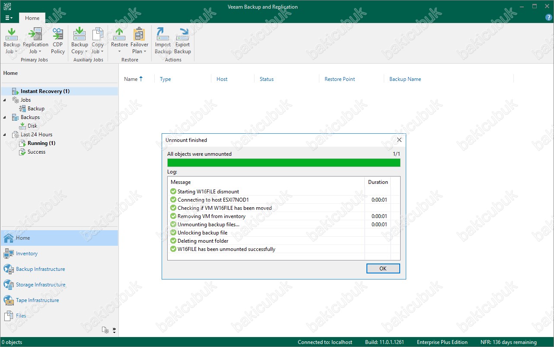Select 'Starting W16FILE dismount' log entry
The image size is (554, 347).
283,192
